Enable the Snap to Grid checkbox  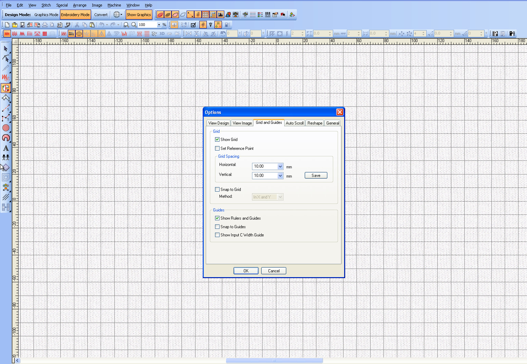click(217, 190)
